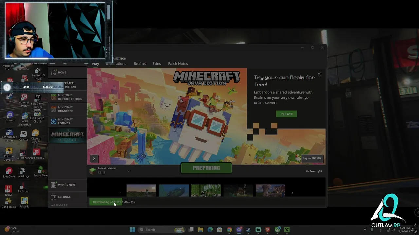Click the banner play arrow icon
This screenshot has width=419, height=235.
(94, 158)
